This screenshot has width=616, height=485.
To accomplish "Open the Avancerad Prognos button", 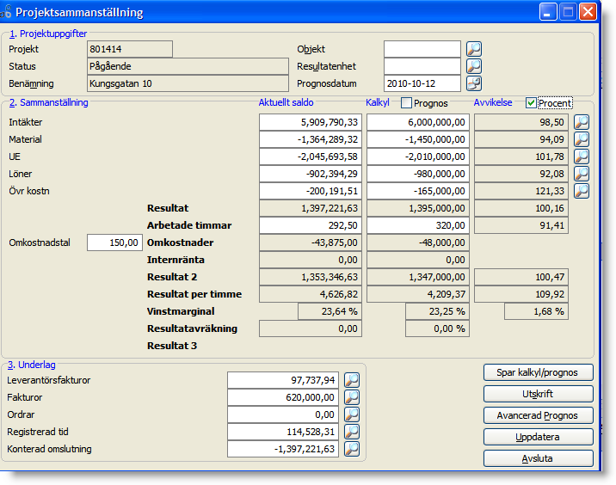I will 539,415.
